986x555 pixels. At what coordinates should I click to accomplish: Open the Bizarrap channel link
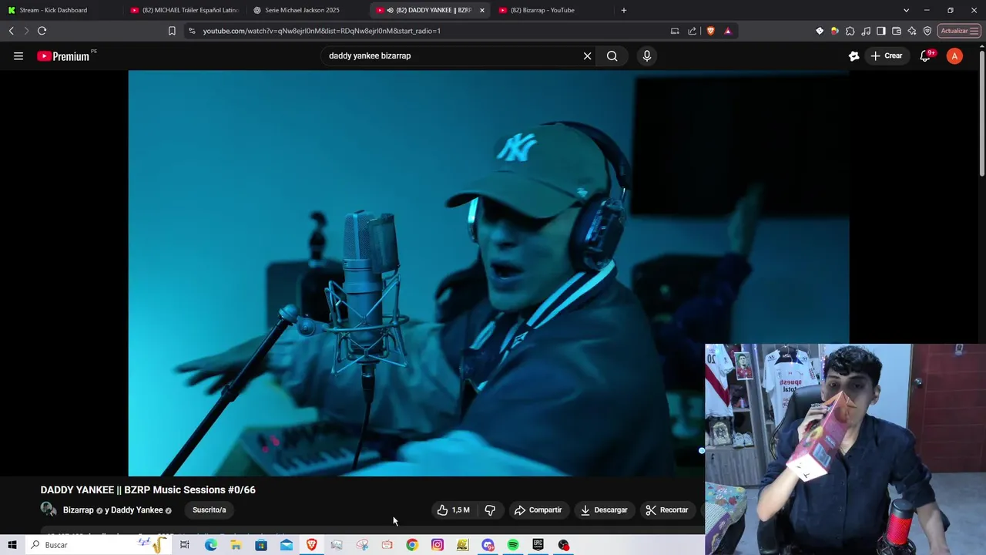point(78,510)
